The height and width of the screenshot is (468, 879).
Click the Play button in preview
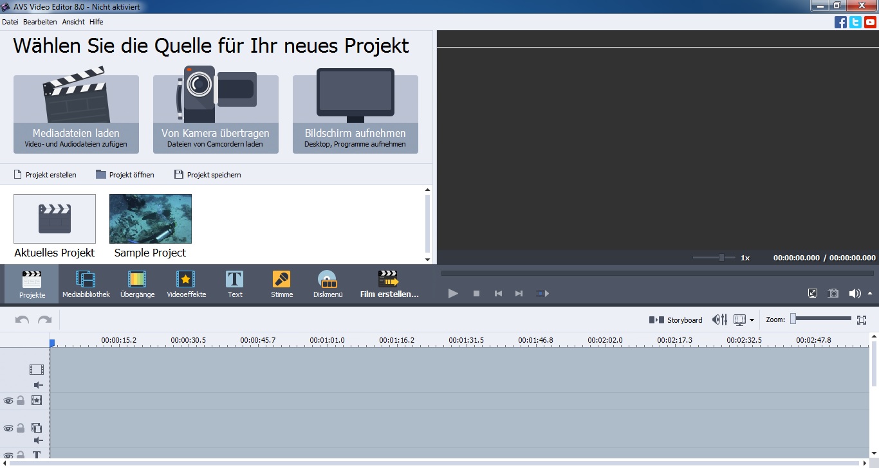point(453,293)
